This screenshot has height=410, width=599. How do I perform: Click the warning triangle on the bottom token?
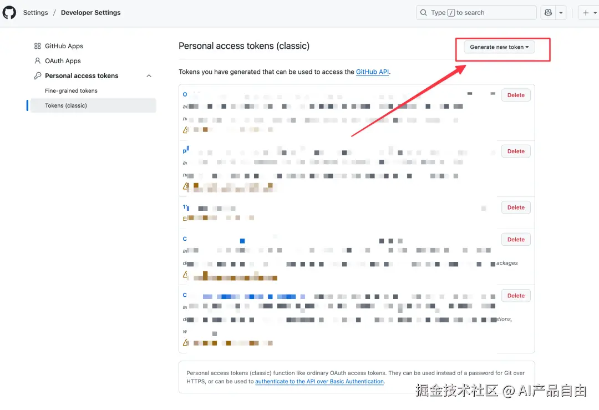click(185, 342)
